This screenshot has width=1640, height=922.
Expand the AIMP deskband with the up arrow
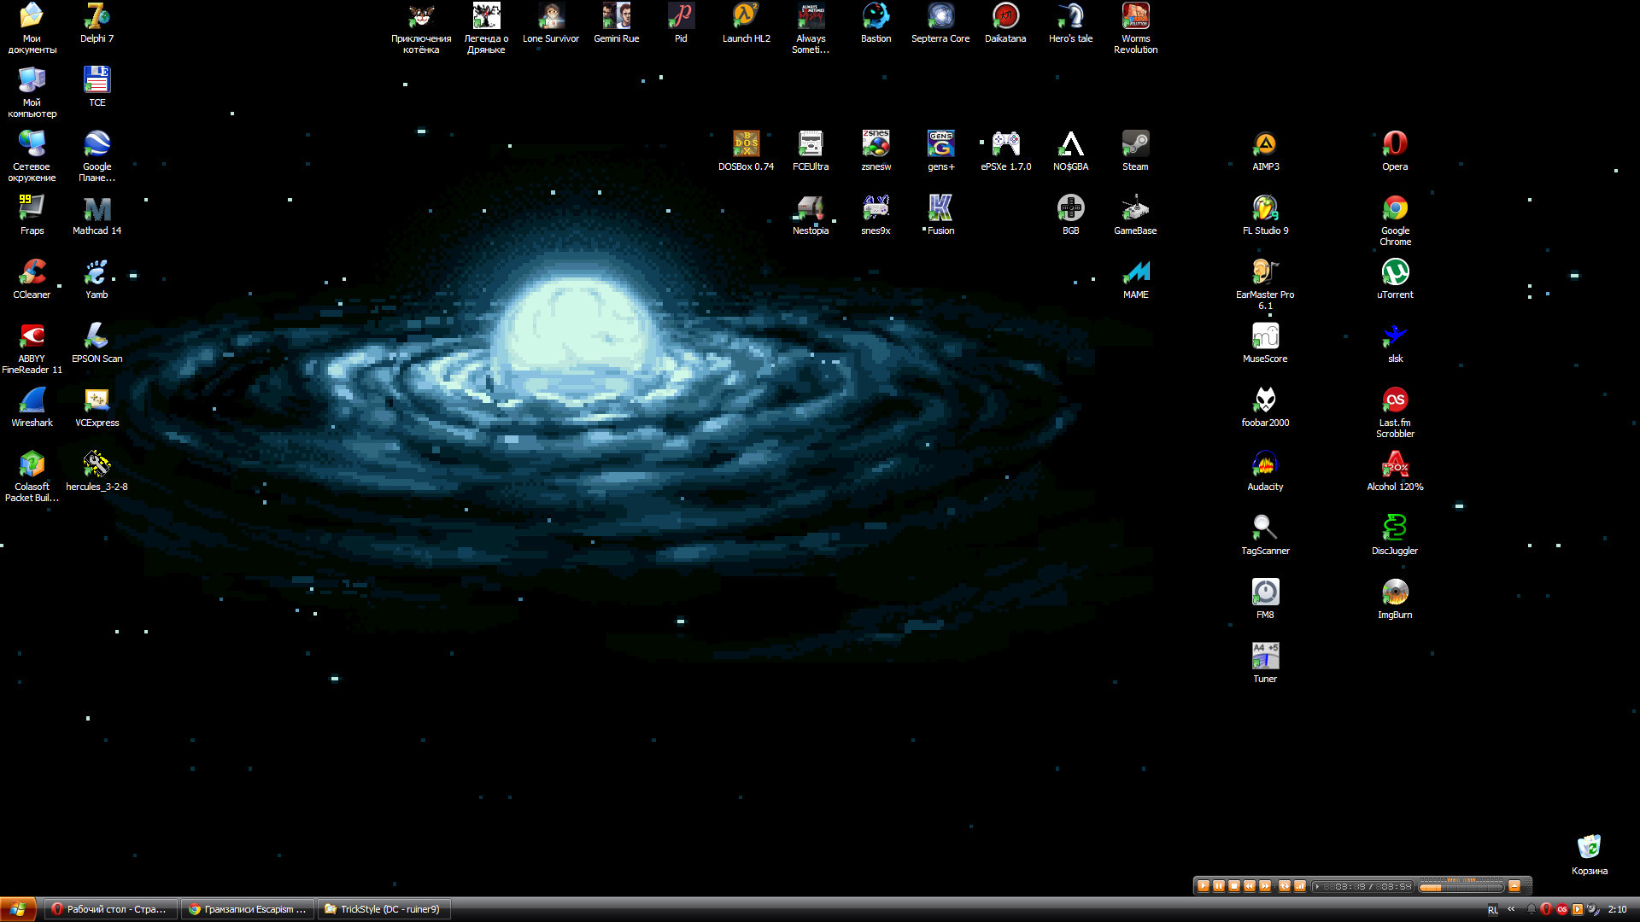[x=1514, y=886]
